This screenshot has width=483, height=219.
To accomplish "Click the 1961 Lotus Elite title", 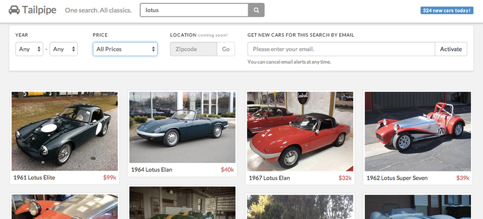I will (34, 177).
